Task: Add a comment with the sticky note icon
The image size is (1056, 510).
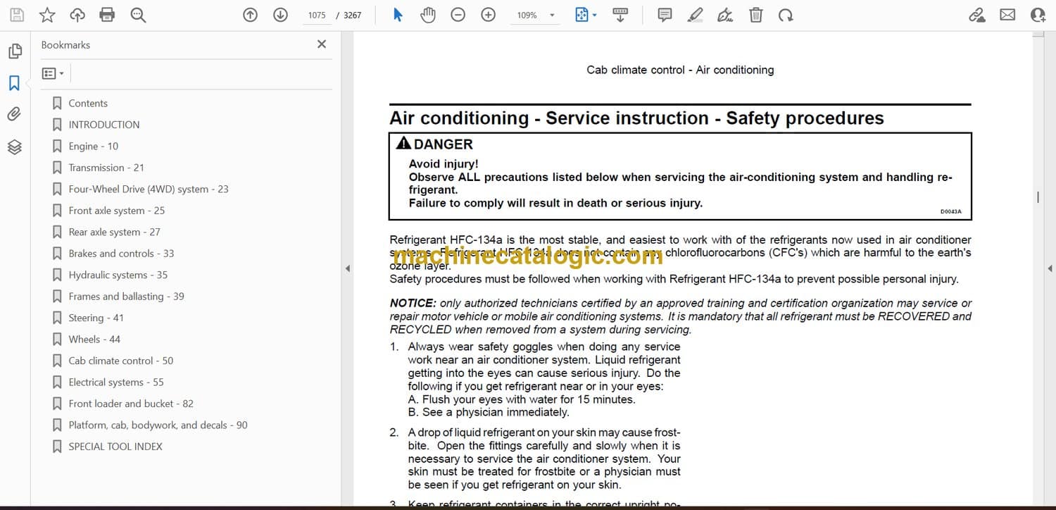Action: tap(665, 15)
